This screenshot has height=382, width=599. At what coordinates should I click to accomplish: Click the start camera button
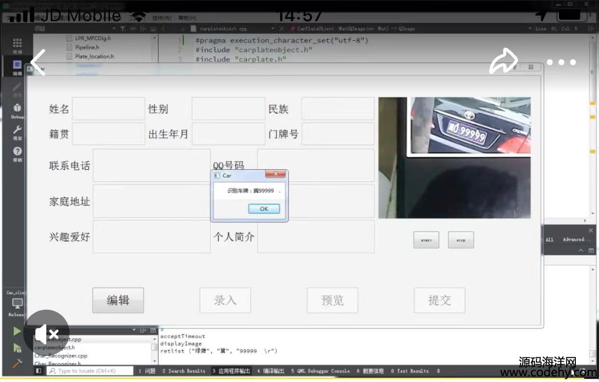(x=426, y=240)
